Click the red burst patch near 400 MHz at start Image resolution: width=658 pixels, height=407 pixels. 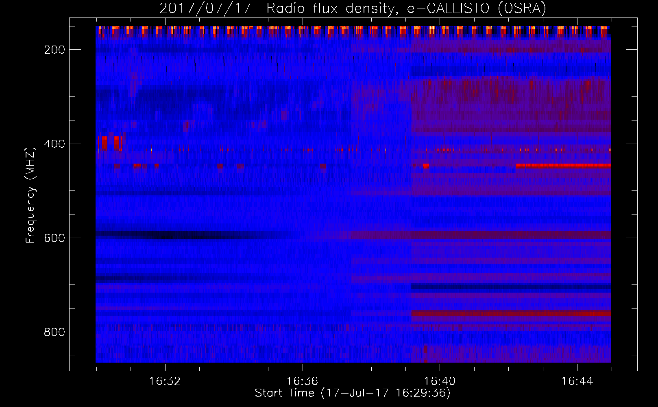click(x=111, y=143)
